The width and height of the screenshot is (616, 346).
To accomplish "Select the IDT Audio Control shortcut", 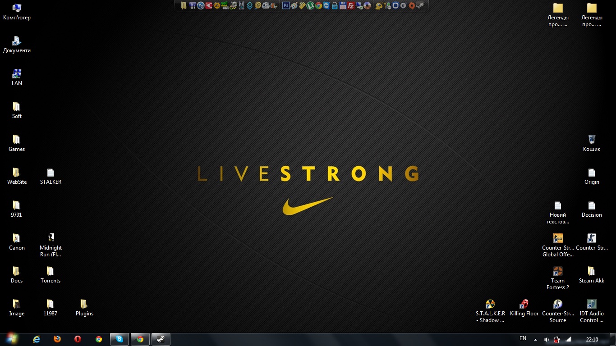I will (x=592, y=311).
